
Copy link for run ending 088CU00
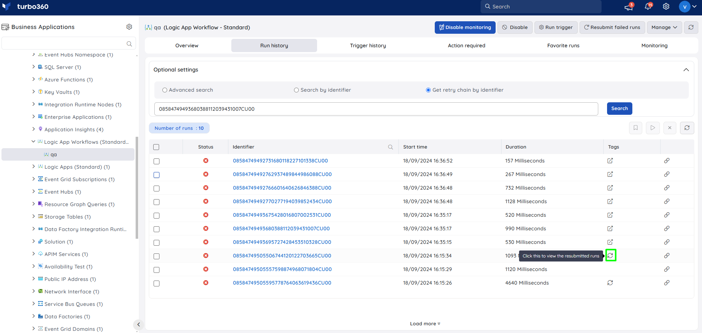coord(667,174)
